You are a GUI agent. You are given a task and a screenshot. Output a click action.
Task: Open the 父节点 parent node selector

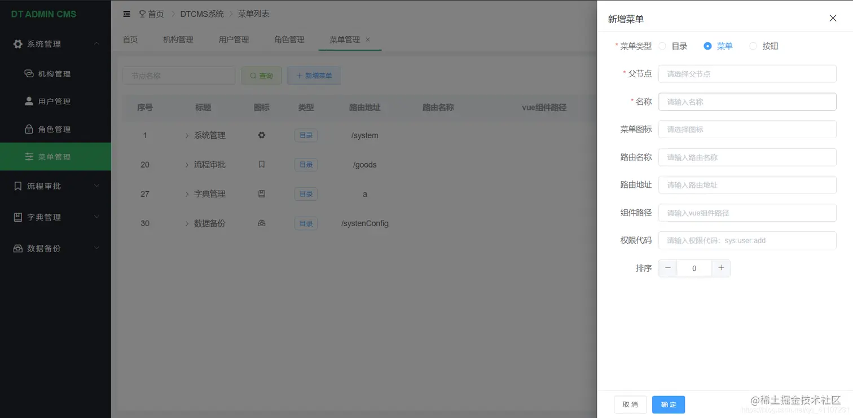(747, 73)
